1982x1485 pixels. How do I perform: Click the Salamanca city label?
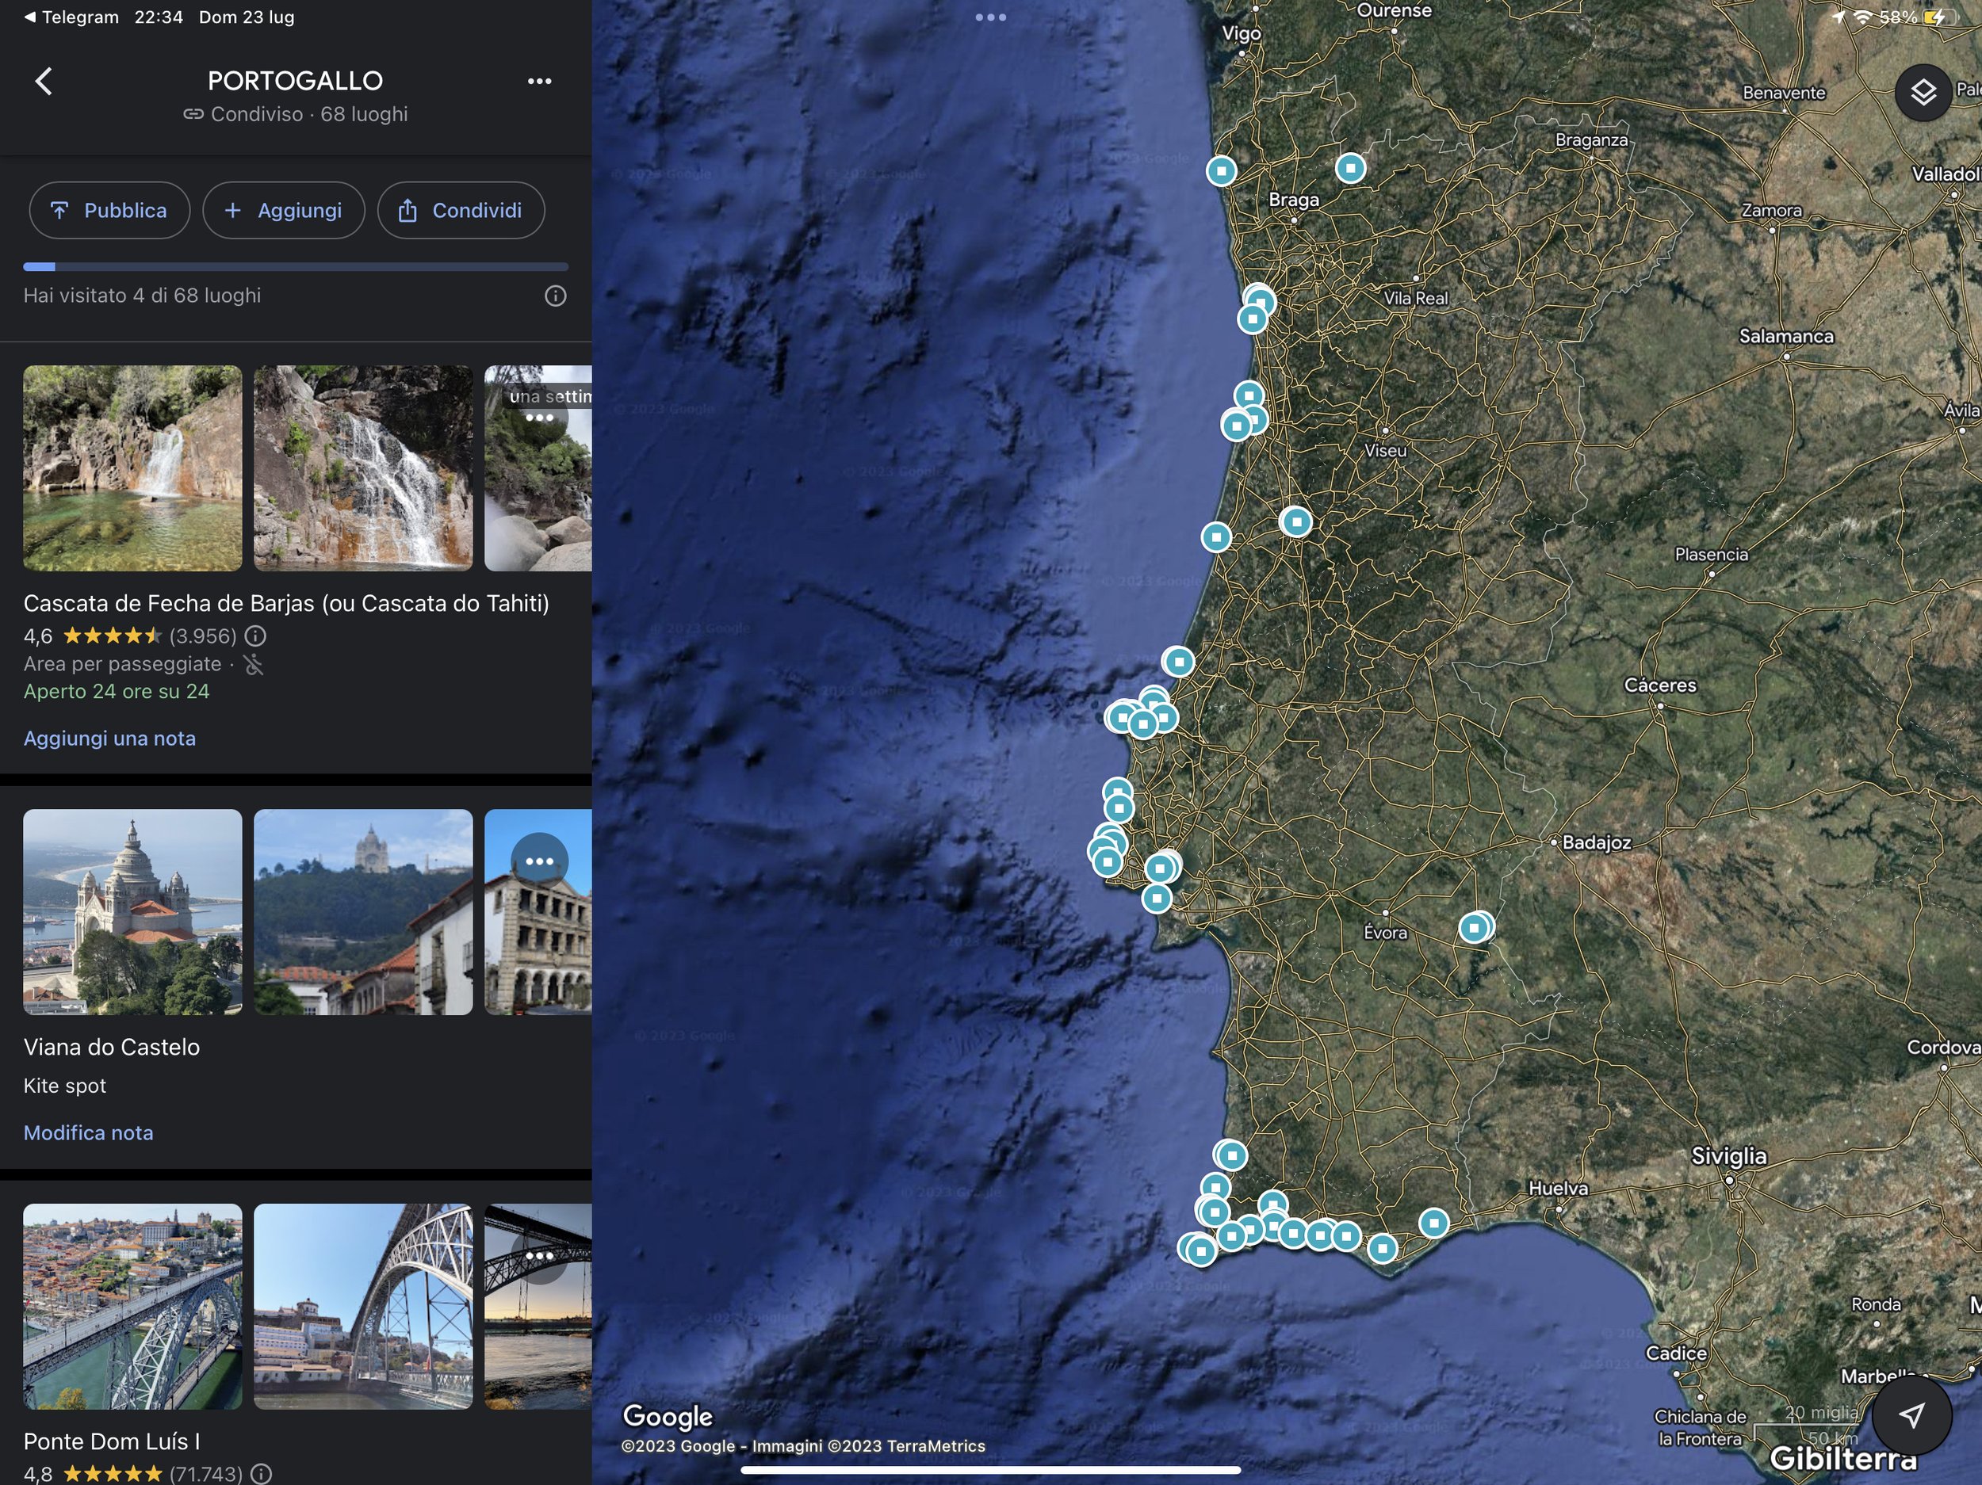tap(1785, 336)
